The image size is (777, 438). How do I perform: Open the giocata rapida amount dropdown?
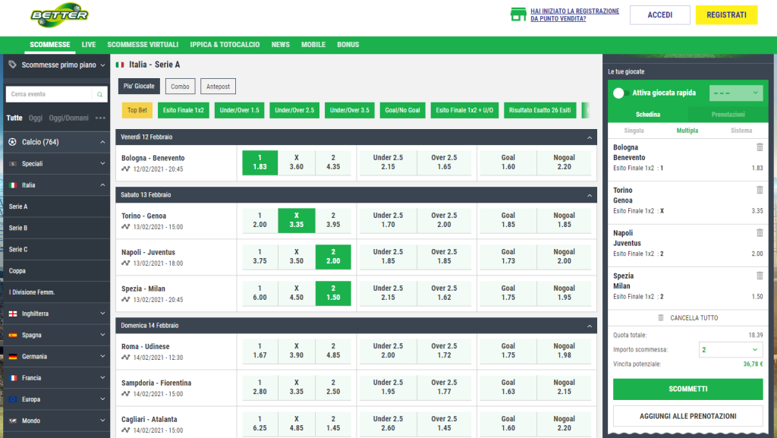tap(736, 93)
